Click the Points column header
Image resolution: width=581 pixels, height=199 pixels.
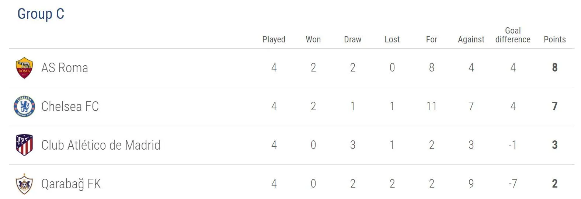coord(554,39)
